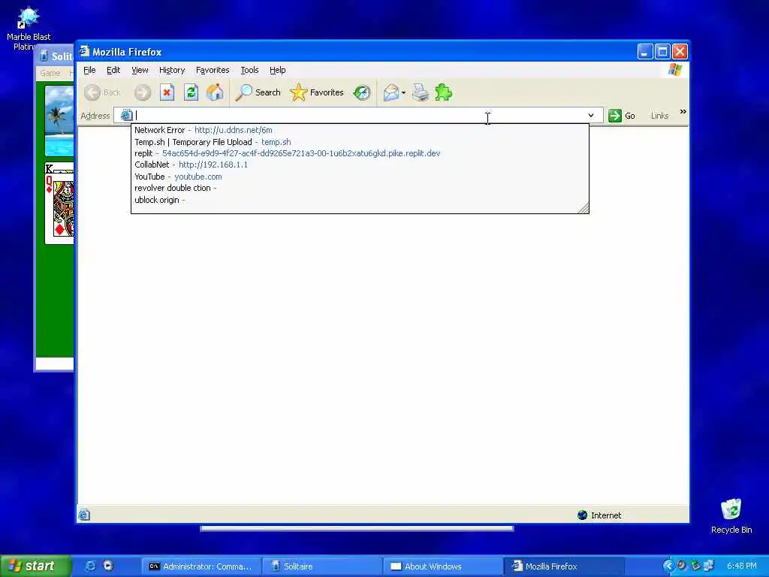Click the Mail envelope icon

391,92
